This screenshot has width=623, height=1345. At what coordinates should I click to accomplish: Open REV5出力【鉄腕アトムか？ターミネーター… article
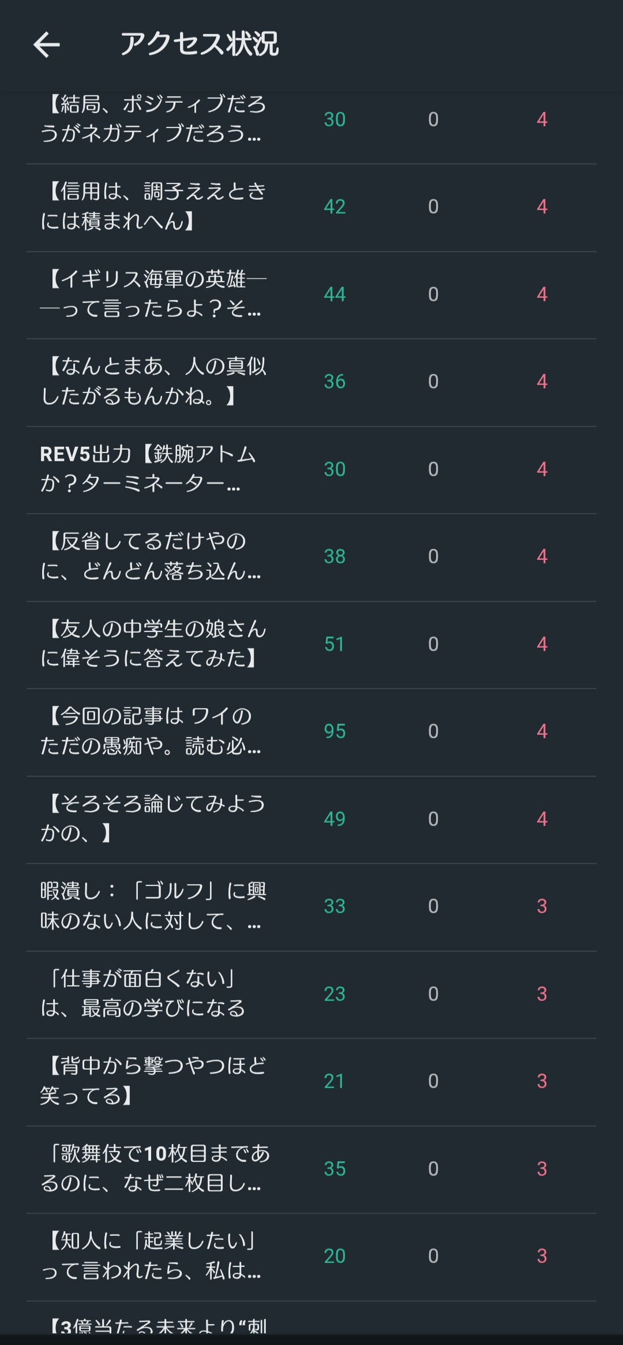click(x=148, y=469)
